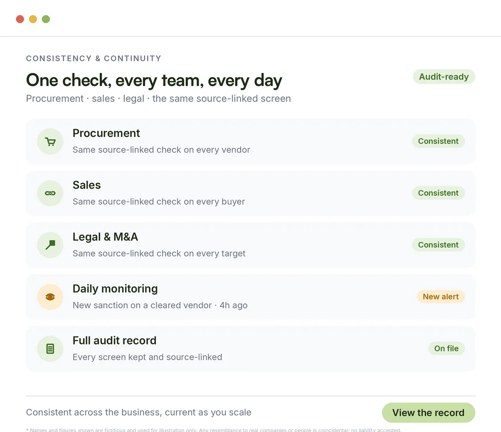Screen dimensions: 501x432
Task: Click the Consistent badge in Legal & M&A row
Action: point(438,245)
